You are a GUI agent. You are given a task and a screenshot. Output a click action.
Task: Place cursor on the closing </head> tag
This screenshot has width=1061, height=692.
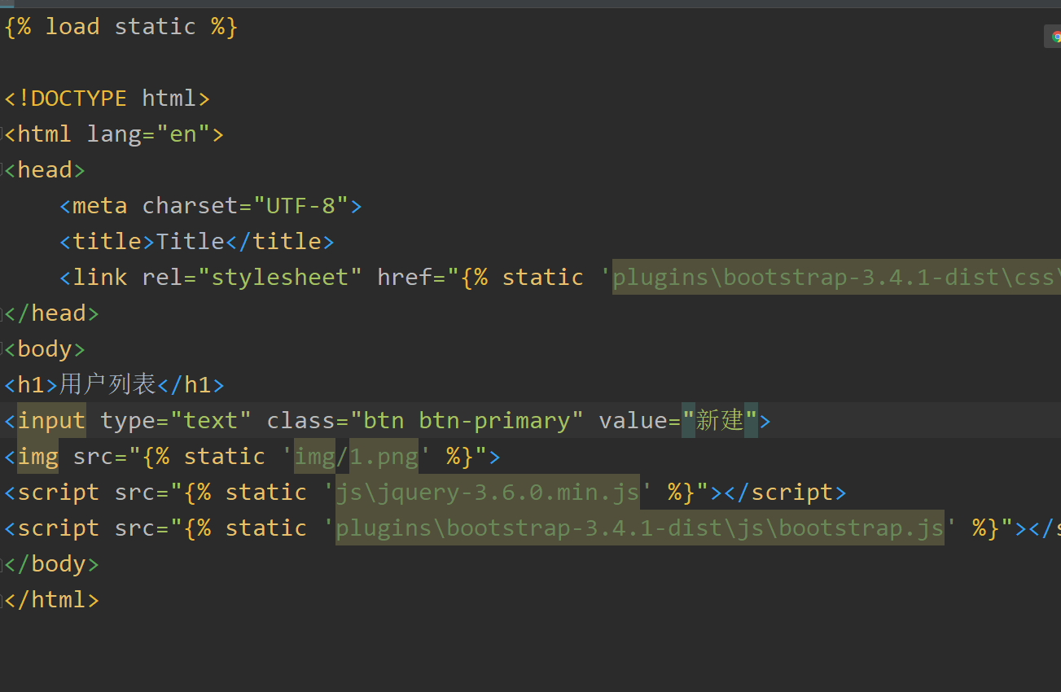pyautogui.click(x=52, y=313)
